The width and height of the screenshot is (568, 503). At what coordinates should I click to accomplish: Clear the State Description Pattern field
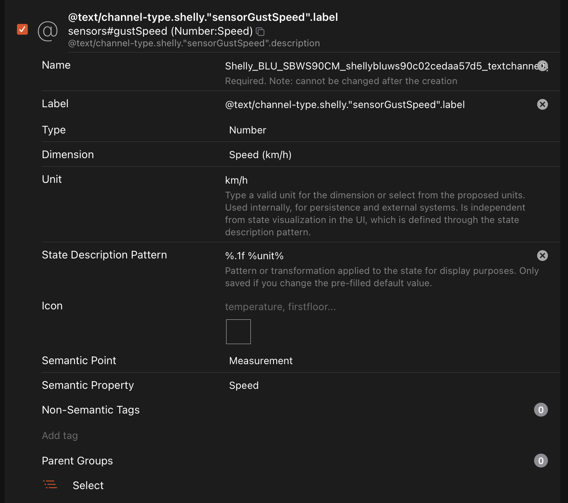[x=542, y=256]
